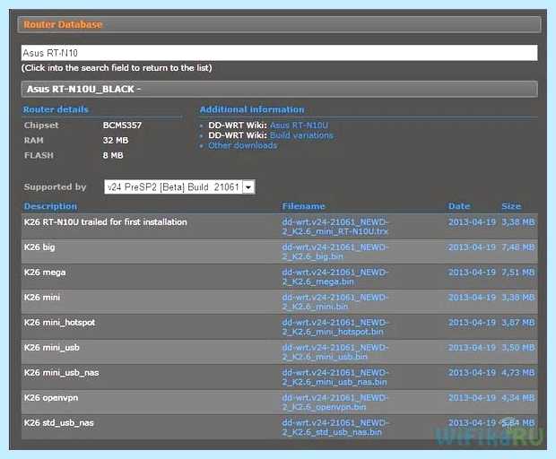Click the 4,73 MB size of mini_usb_nas
Viewport: 556px width, 459px height.
(518, 373)
